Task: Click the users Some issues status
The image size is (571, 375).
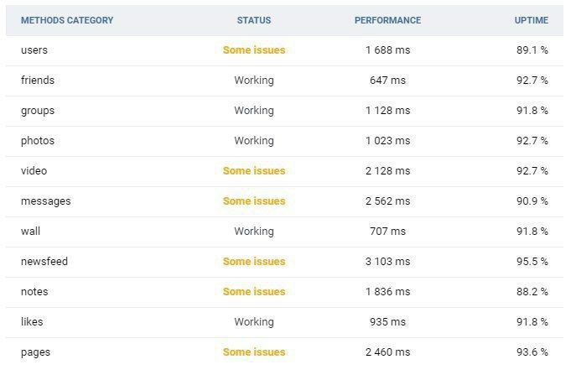Action: [x=254, y=50]
